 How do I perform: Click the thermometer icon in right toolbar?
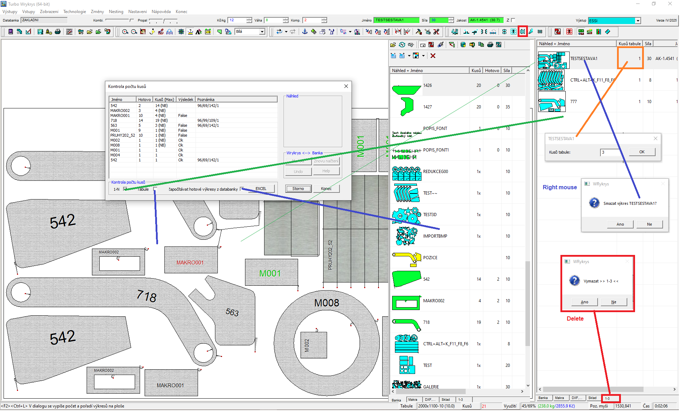(x=599, y=32)
